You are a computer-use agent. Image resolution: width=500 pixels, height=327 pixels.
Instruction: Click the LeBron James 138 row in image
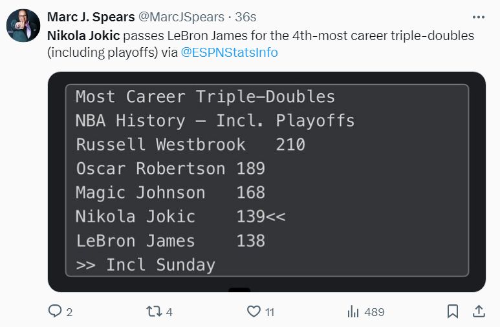(x=170, y=241)
